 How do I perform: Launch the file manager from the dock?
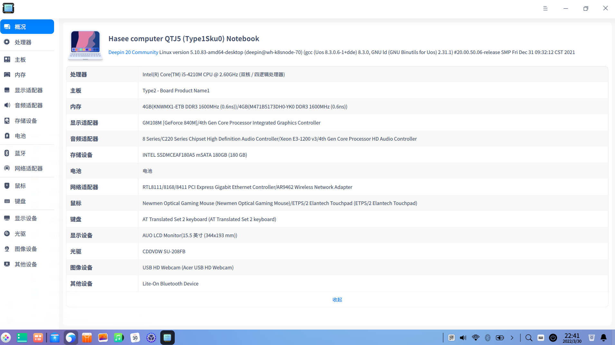point(55,338)
